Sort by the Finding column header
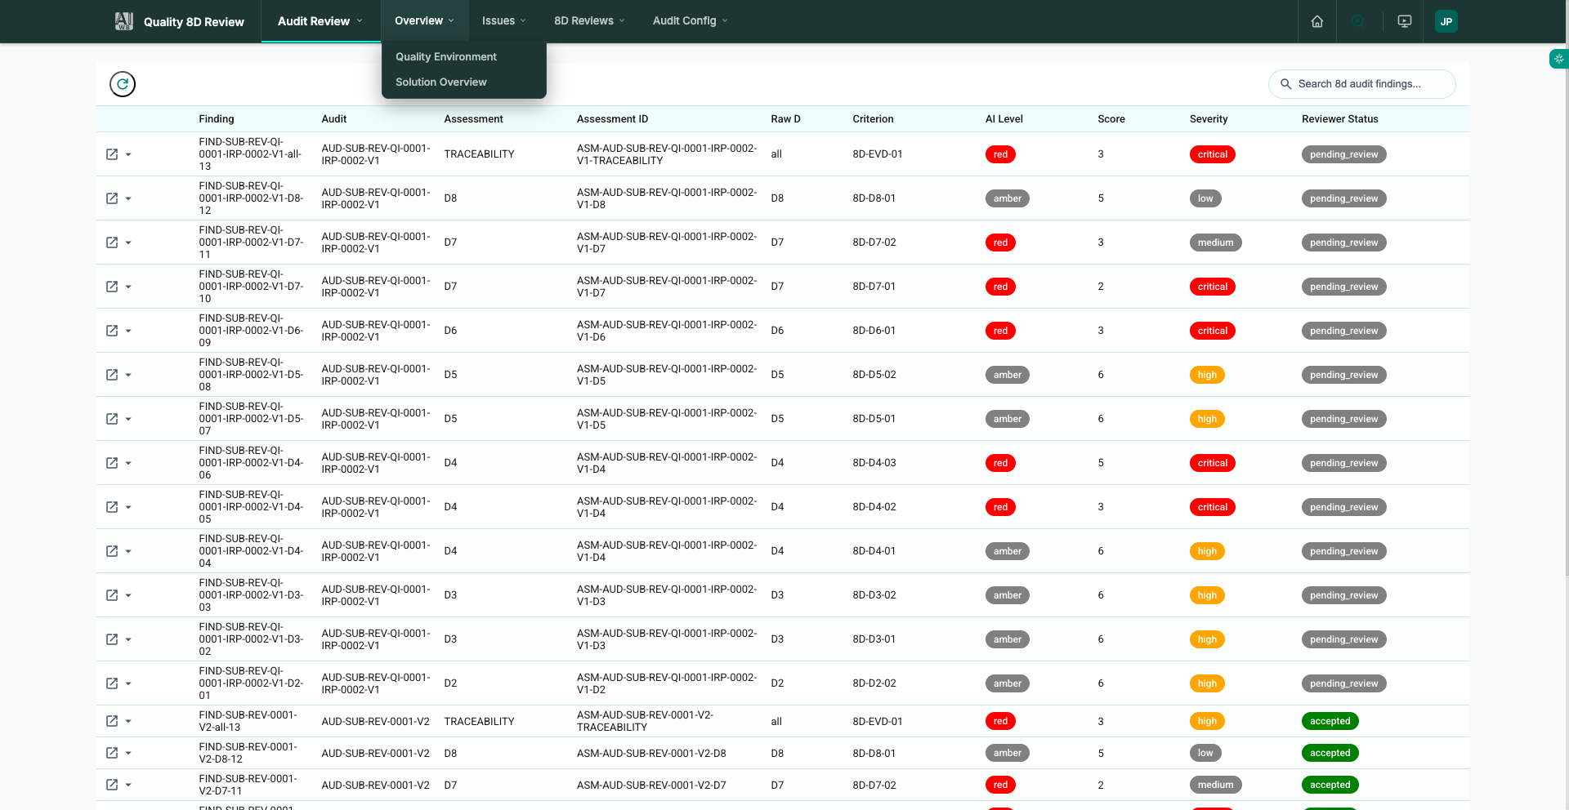 pyautogui.click(x=217, y=119)
